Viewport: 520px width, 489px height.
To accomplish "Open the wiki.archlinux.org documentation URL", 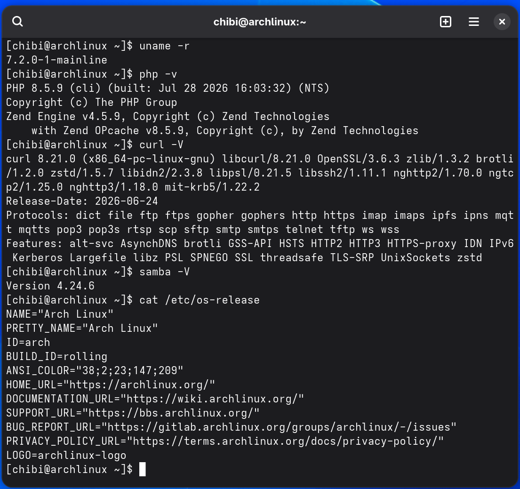I will [x=212, y=399].
